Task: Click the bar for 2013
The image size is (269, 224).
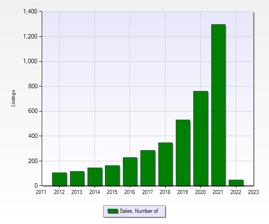Action: click(77, 178)
